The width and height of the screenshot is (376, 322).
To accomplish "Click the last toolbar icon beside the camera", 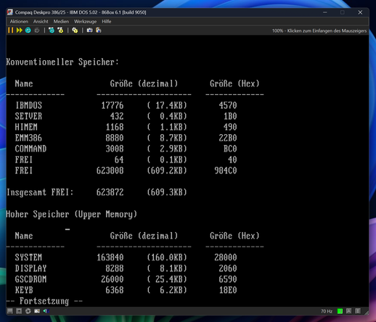I will coord(99,30).
